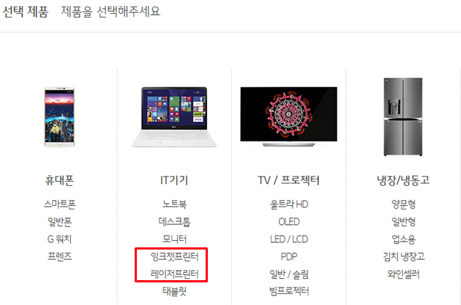Click the smartphone product image
461x305 pixels.
[59, 117]
